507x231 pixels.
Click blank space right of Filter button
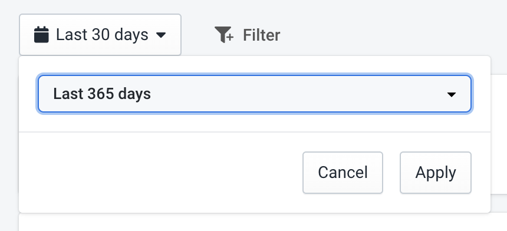(x=388, y=35)
